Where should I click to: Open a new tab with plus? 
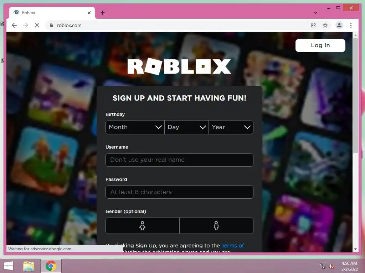103,13
